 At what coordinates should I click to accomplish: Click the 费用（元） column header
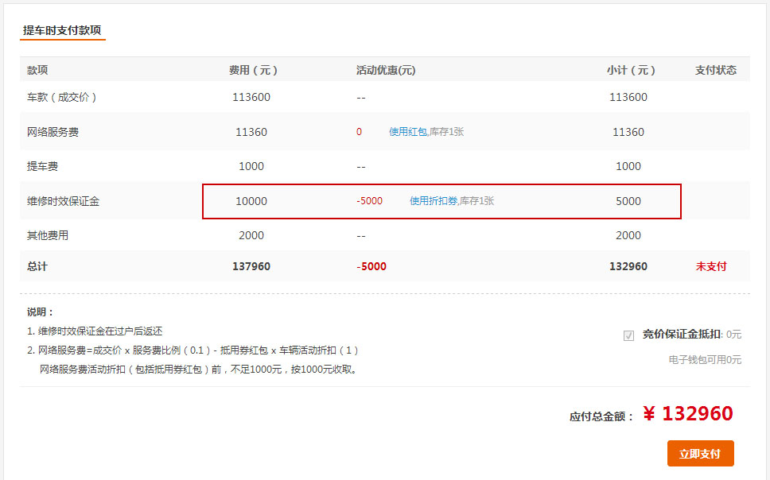252,70
